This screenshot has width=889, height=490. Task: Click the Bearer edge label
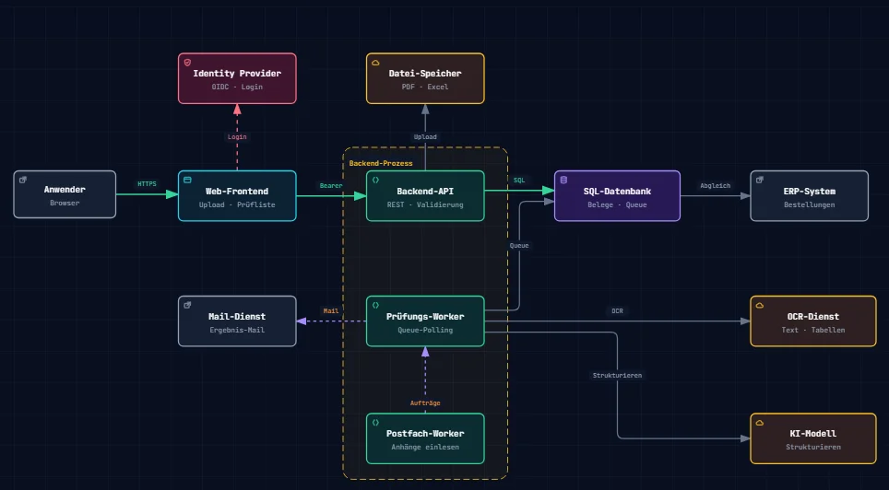pos(331,186)
